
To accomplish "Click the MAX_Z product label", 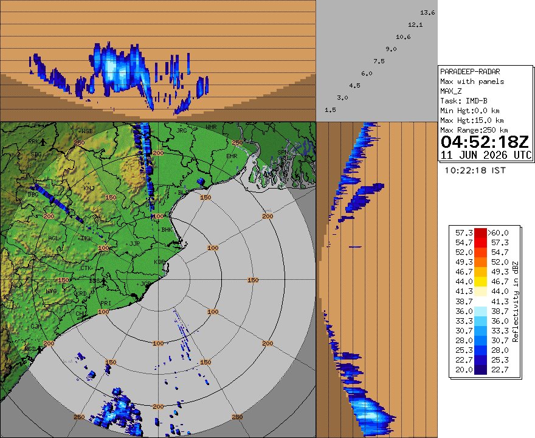I will pos(450,91).
